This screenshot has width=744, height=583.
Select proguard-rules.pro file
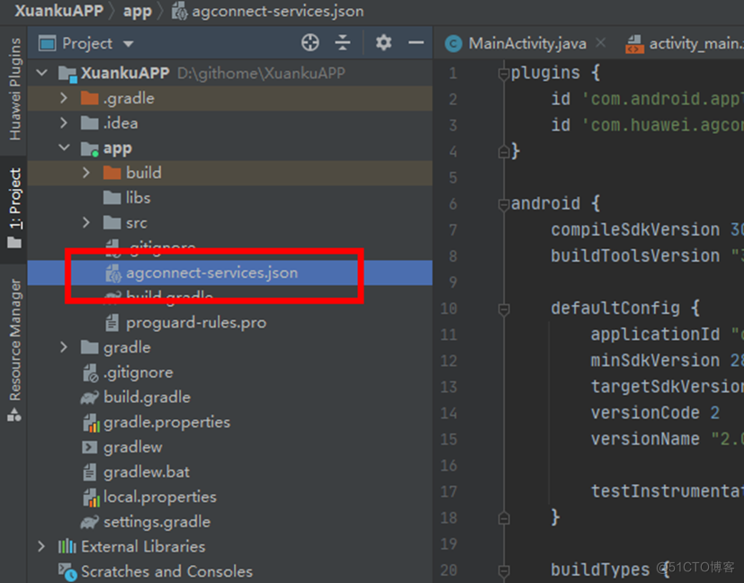(x=195, y=322)
